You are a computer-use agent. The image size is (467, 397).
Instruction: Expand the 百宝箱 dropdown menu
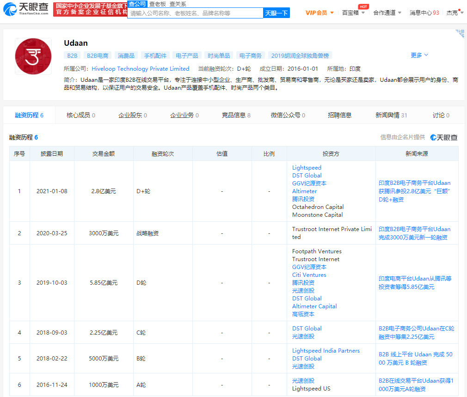[x=353, y=13]
